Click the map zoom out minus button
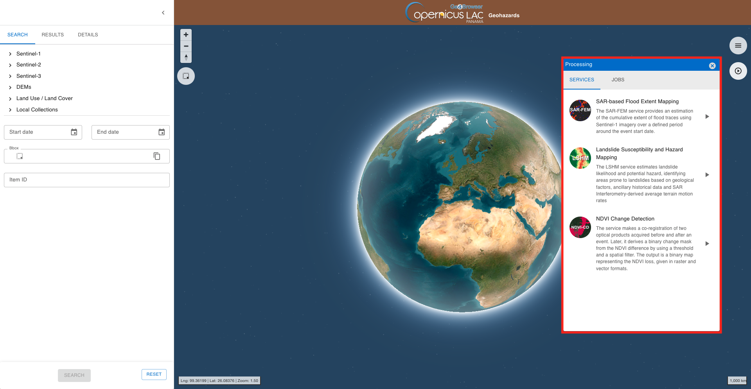This screenshot has width=751, height=389. point(186,46)
